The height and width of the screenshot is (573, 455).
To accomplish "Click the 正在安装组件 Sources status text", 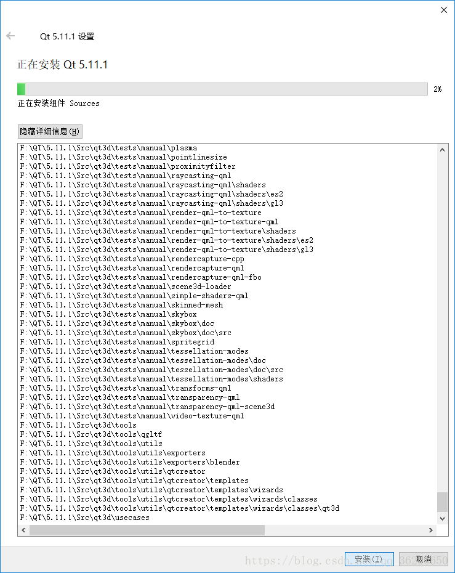I will pyautogui.click(x=58, y=104).
